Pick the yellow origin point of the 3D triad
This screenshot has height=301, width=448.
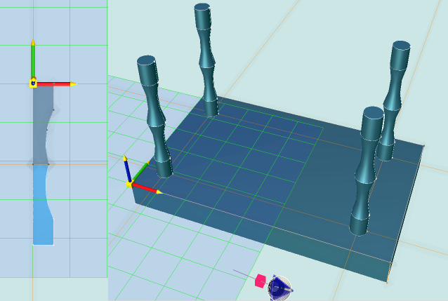pos(130,184)
